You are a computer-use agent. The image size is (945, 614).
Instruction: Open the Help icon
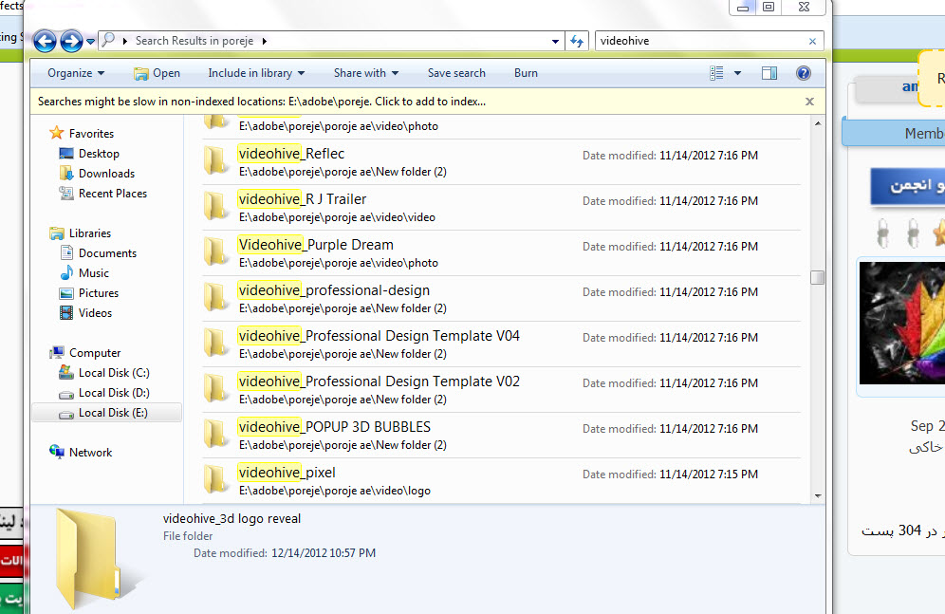804,73
